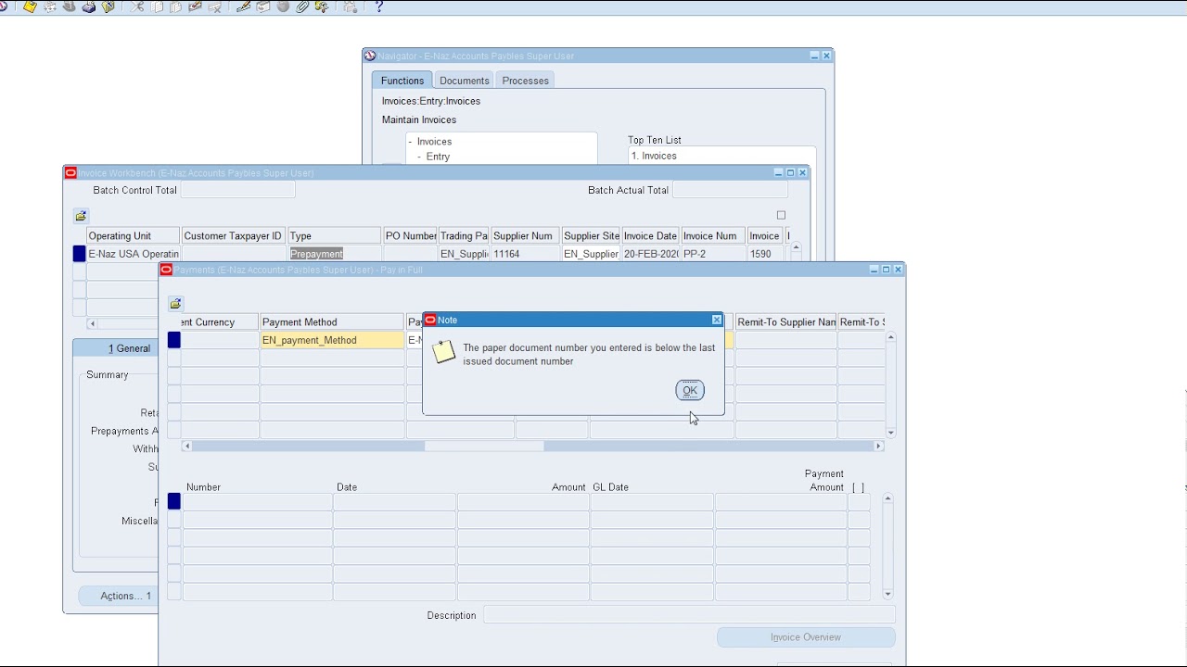The width and height of the screenshot is (1187, 667).
Task: Switch to Processes tab in Navigator
Action: (525, 81)
